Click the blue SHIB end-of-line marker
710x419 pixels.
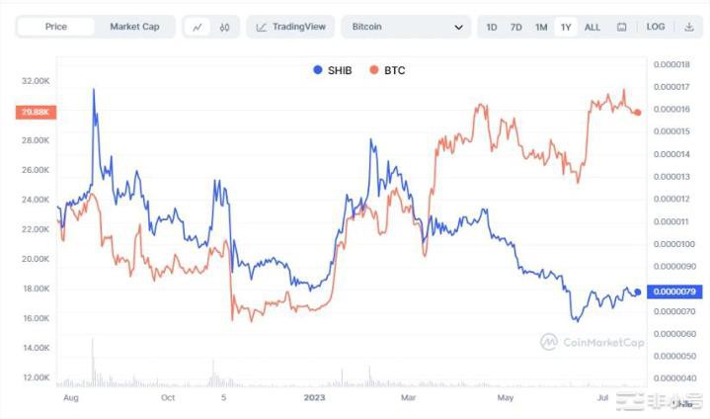pos(638,292)
